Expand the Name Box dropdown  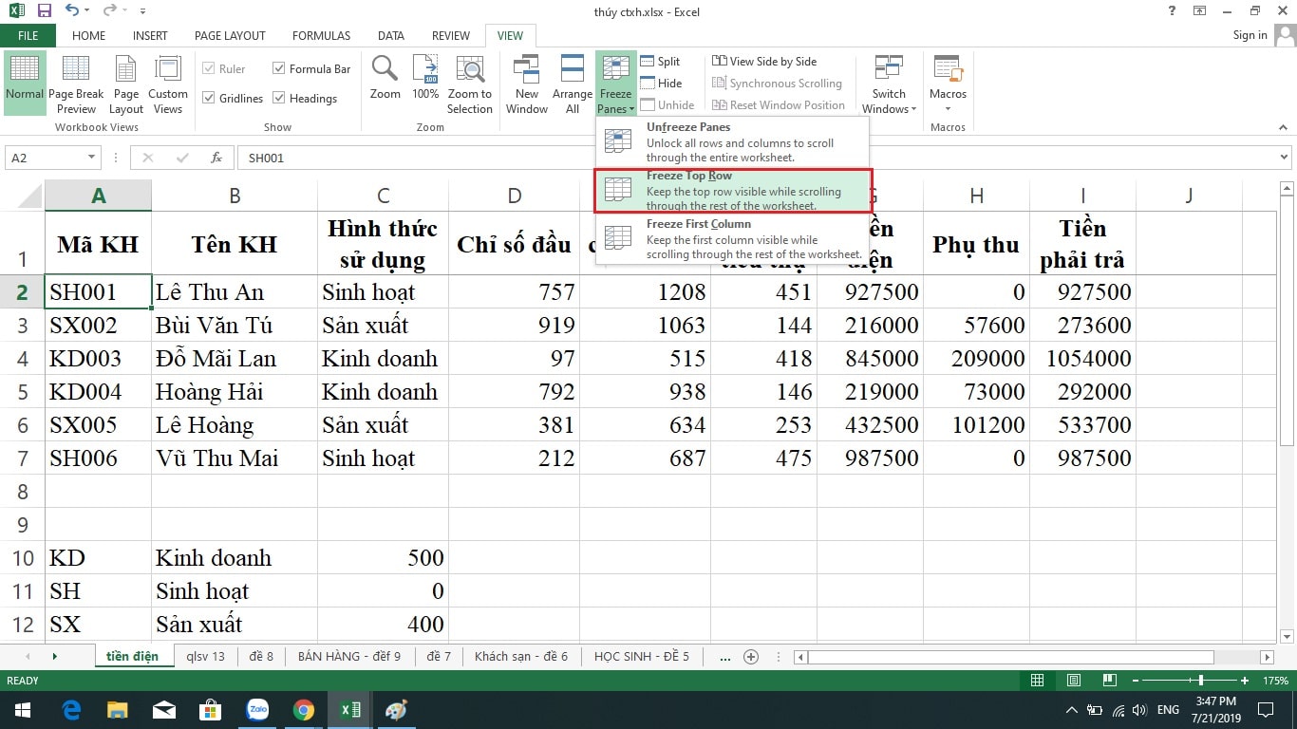click(x=91, y=158)
